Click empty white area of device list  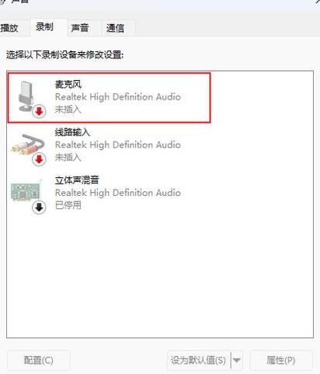click(x=160, y=274)
